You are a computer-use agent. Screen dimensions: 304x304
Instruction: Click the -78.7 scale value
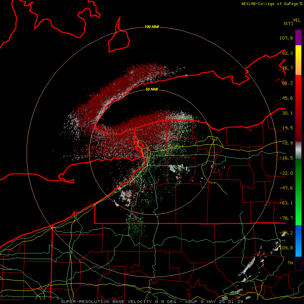coord(286,218)
